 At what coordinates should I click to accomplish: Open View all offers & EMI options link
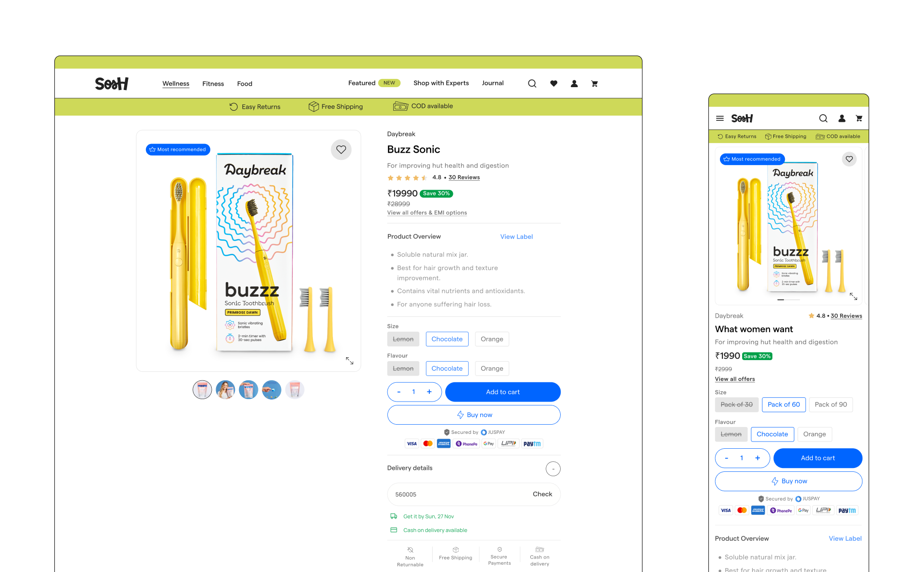tap(427, 213)
